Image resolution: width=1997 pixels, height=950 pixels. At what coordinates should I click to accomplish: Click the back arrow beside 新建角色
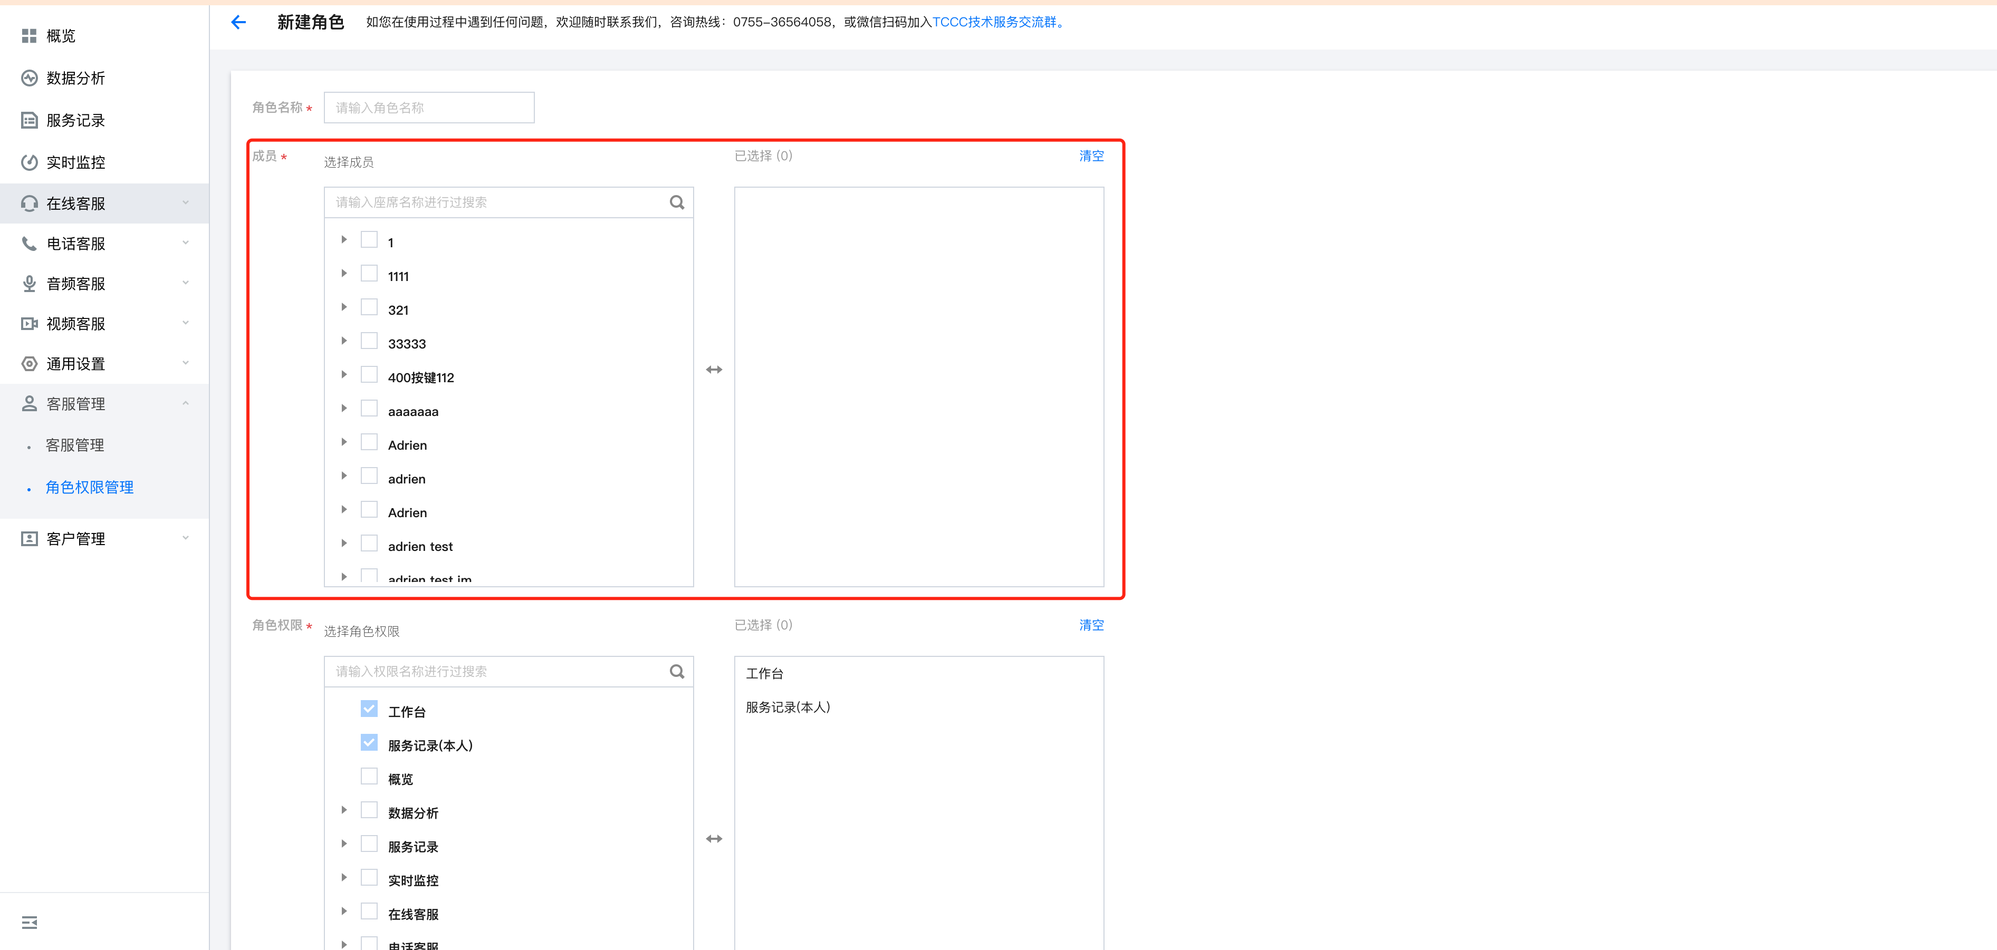point(239,23)
